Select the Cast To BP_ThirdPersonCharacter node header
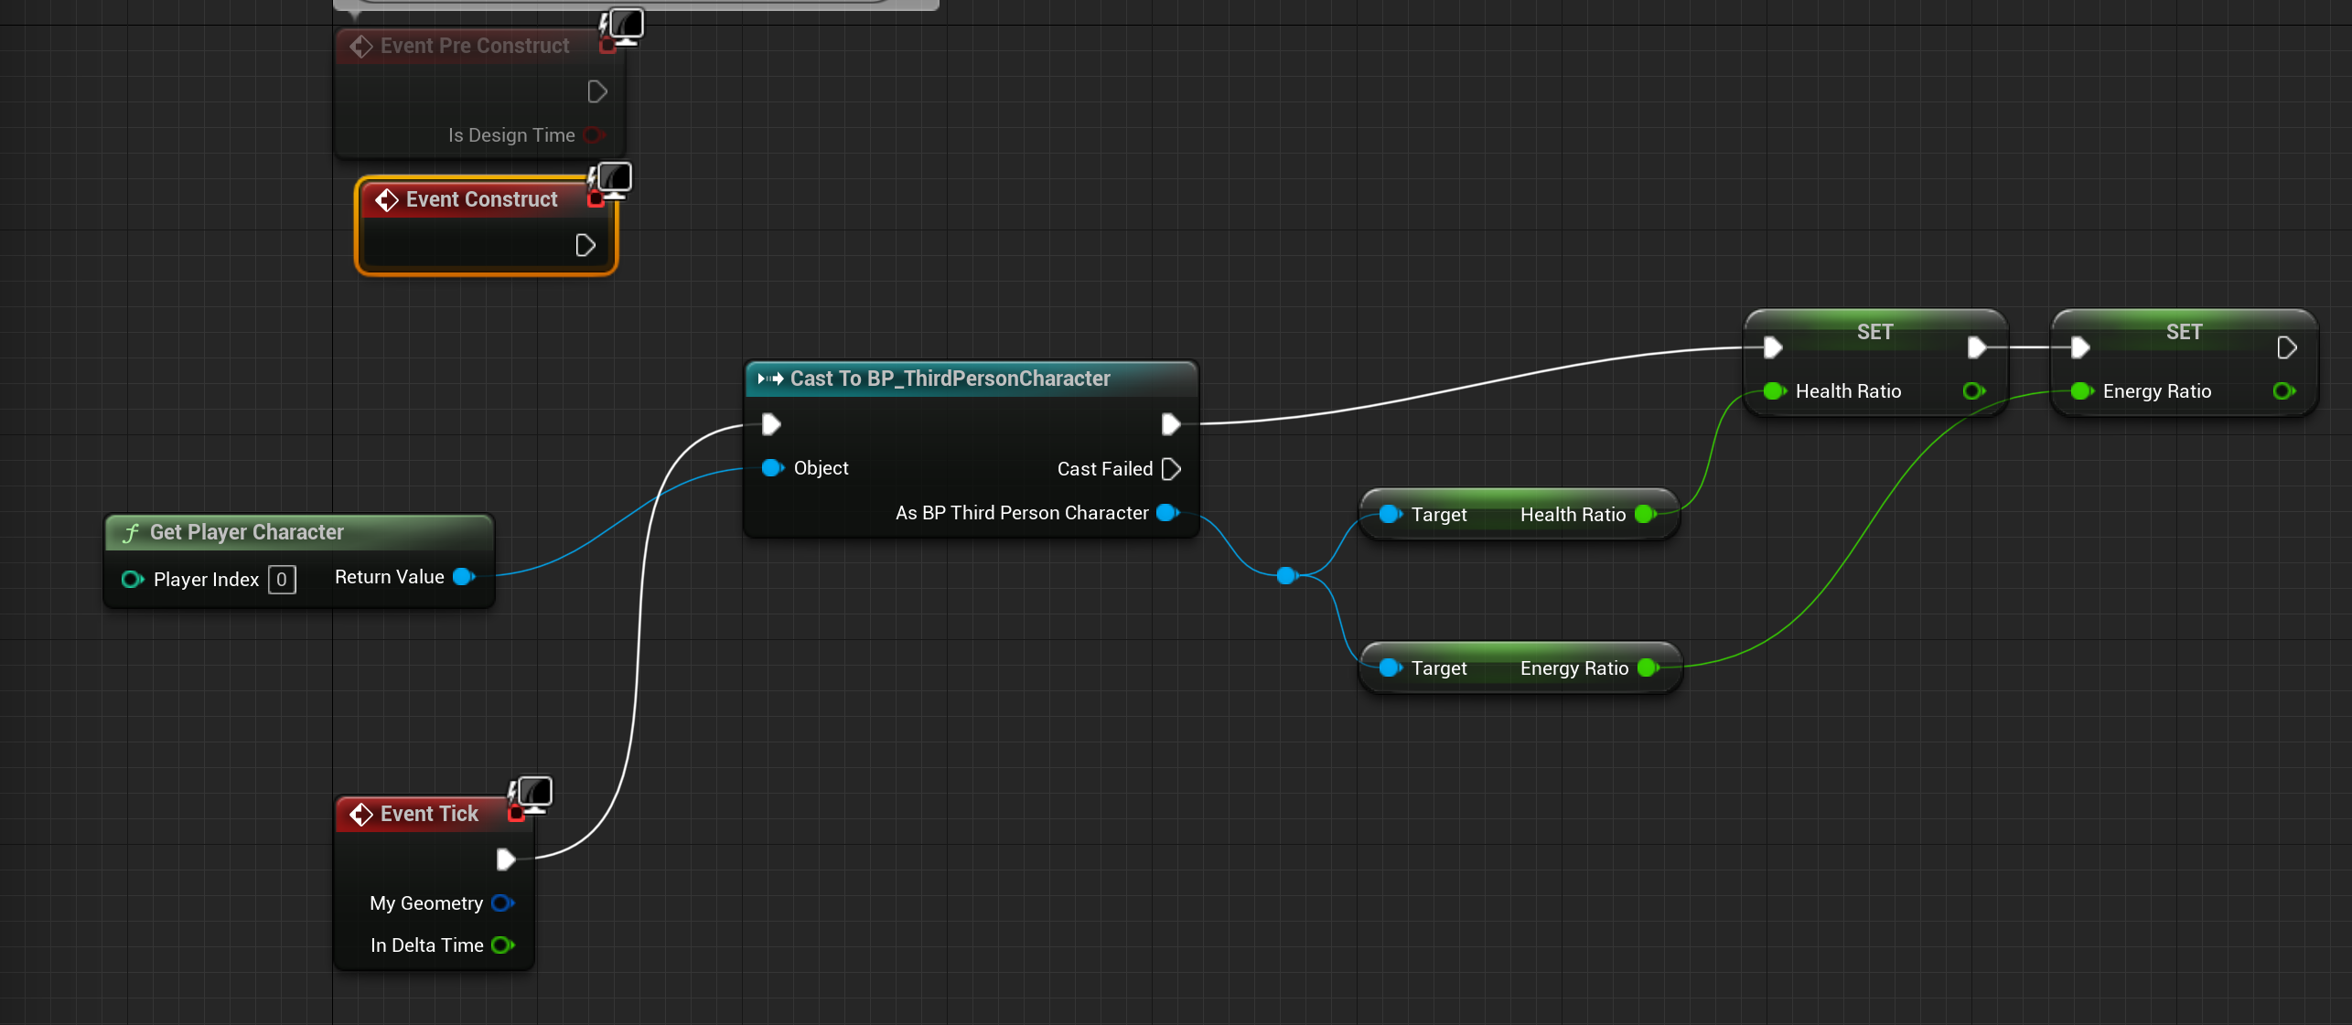 click(x=950, y=379)
